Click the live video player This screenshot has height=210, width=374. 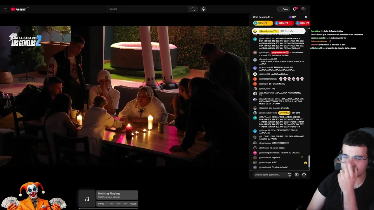[x=124, y=97]
